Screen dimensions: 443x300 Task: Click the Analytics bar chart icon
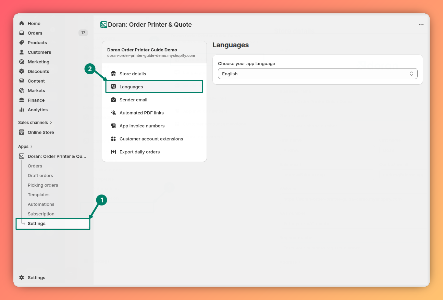22,110
